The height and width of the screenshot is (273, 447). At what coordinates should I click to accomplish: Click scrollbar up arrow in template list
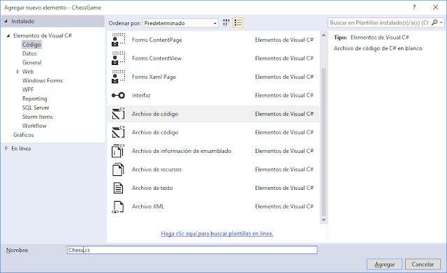click(323, 35)
